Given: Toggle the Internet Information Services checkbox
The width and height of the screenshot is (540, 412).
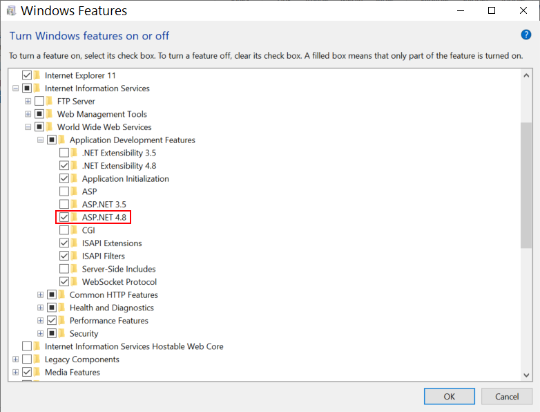Looking at the screenshot, I should tap(27, 88).
